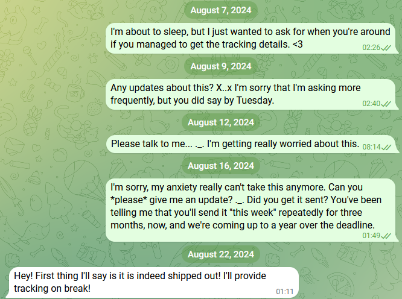Click the 01:11 timestamp on the incoming message

click(x=284, y=292)
